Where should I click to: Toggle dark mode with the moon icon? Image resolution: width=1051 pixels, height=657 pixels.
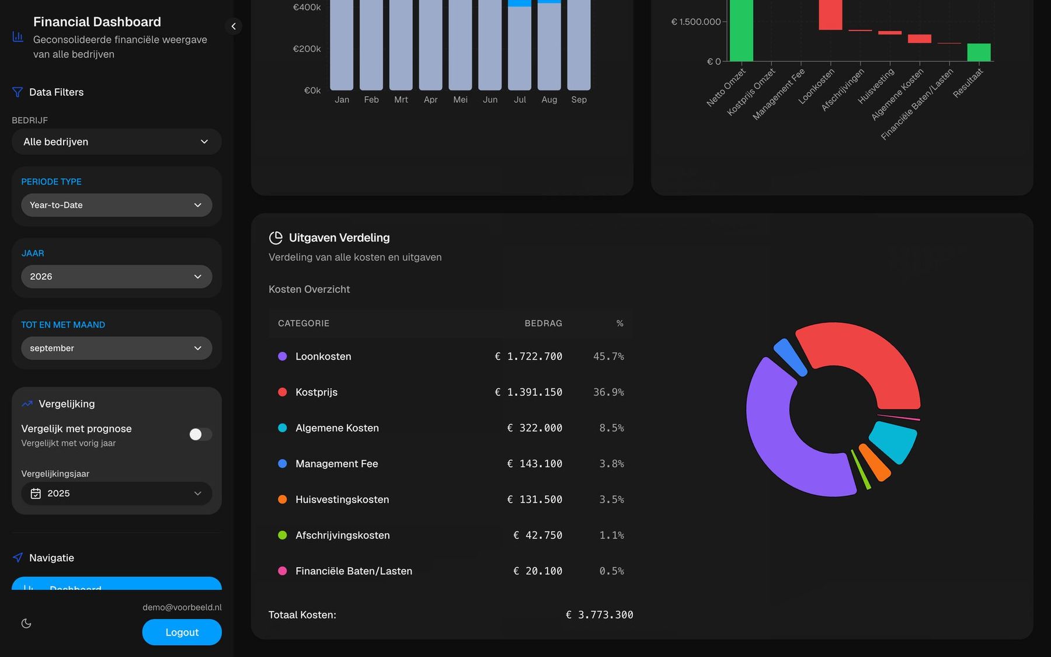click(x=26, y=623)
